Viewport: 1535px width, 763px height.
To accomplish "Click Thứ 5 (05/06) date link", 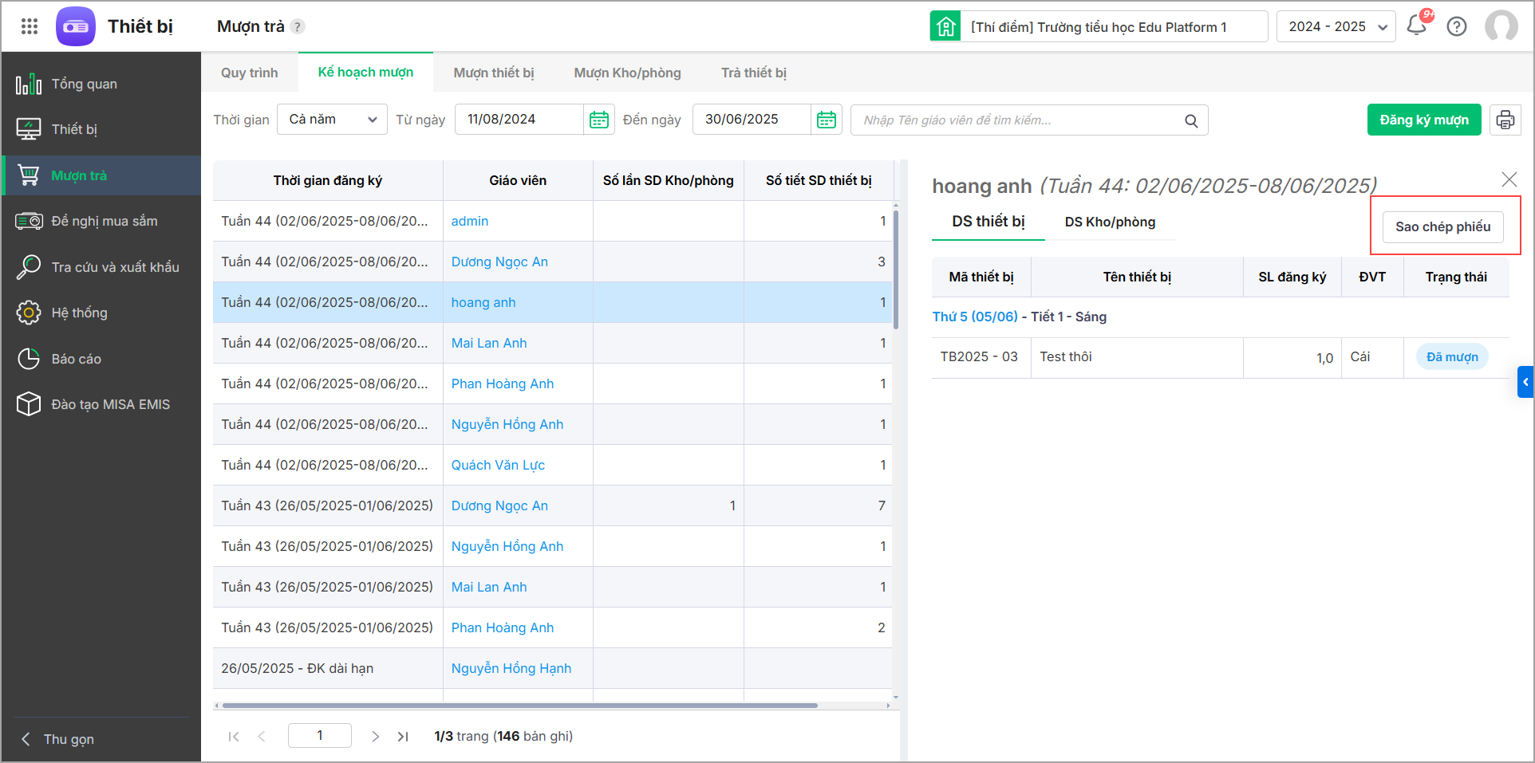I will [x=975, y=317].
